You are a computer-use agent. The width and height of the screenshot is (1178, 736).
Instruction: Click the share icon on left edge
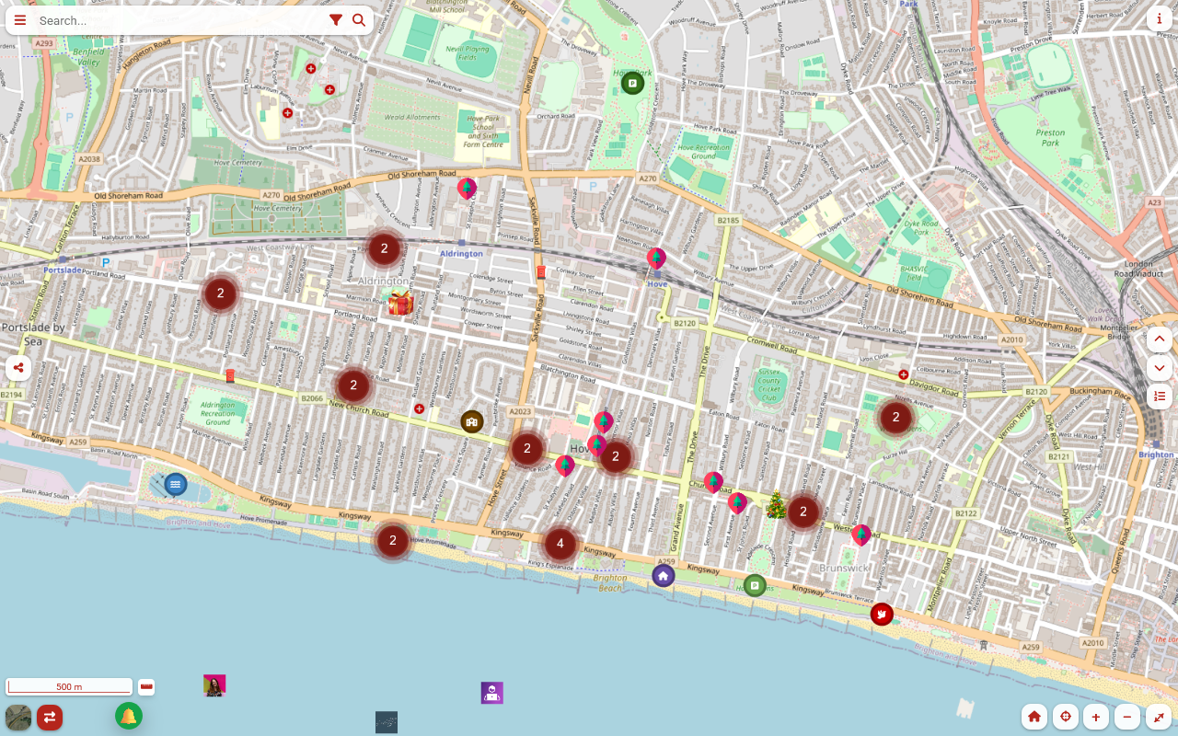pos(17,368)
